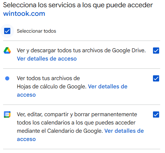Click the word acceso below Hojas de cálculo

click(26, 95)
